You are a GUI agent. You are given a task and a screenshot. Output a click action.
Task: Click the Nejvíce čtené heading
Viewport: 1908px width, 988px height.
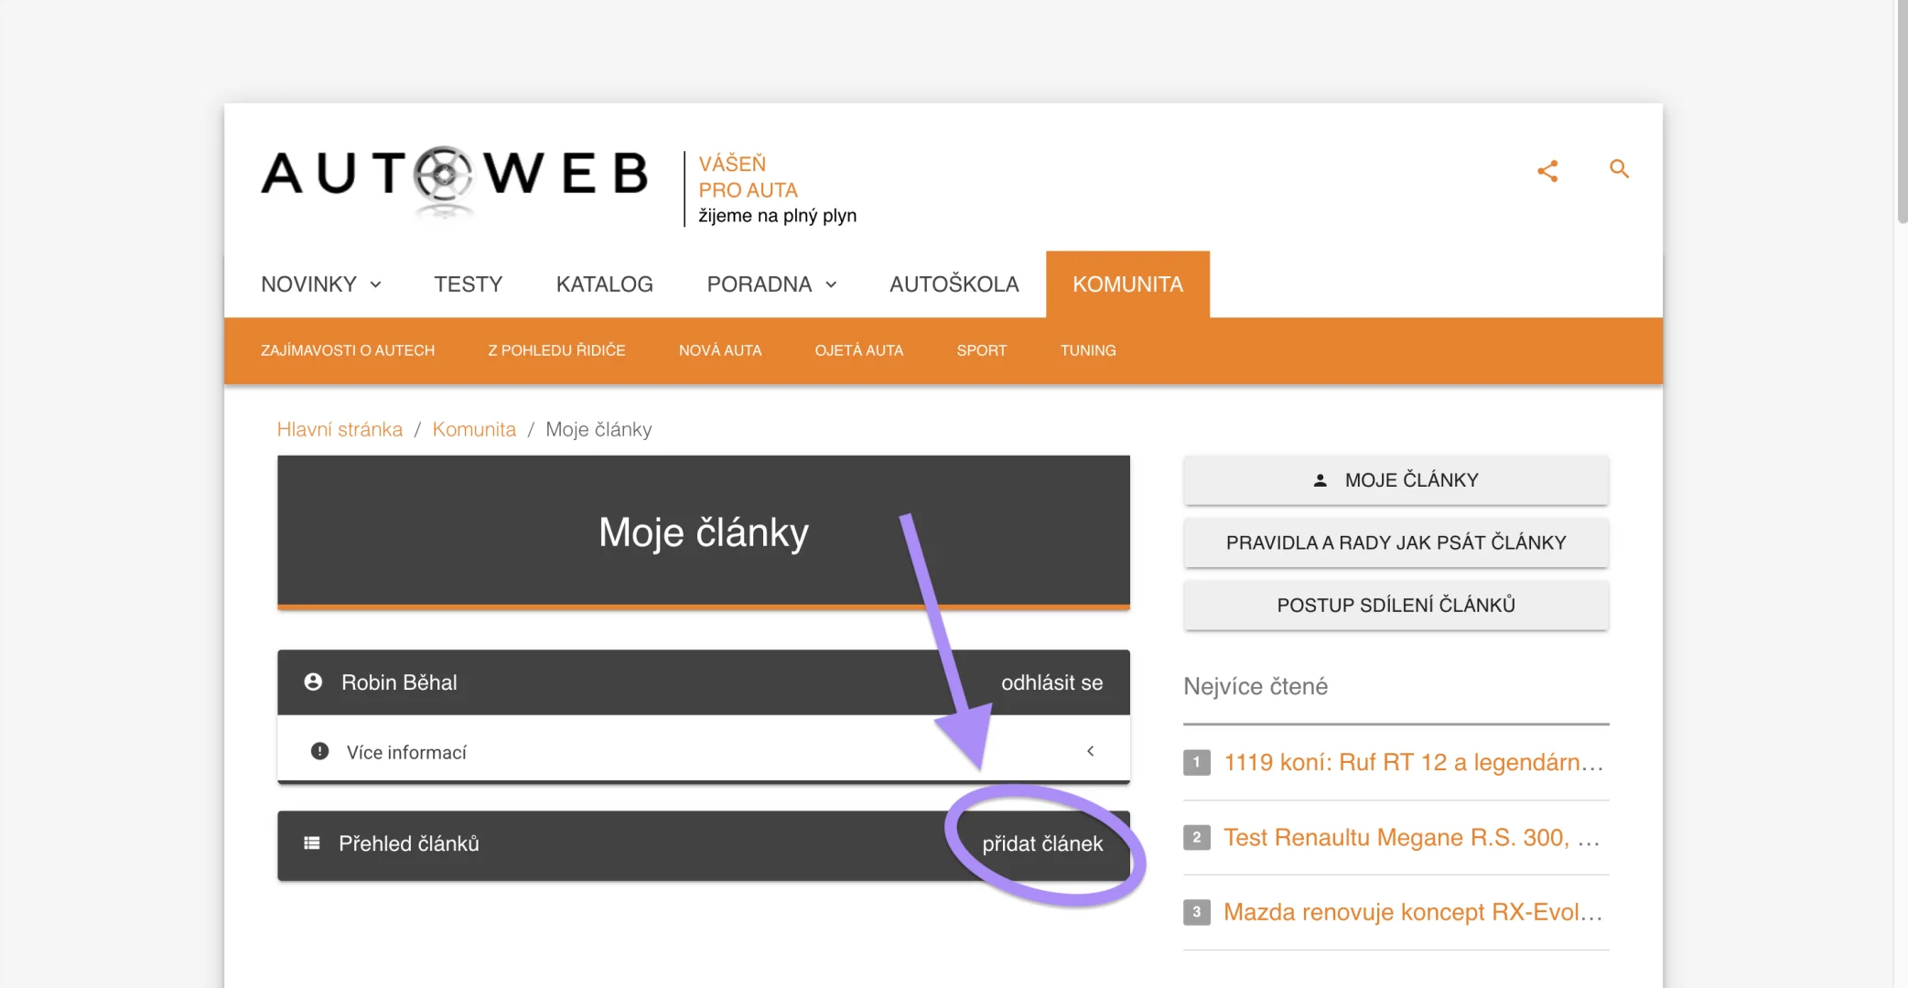(x=1256, y=686)
